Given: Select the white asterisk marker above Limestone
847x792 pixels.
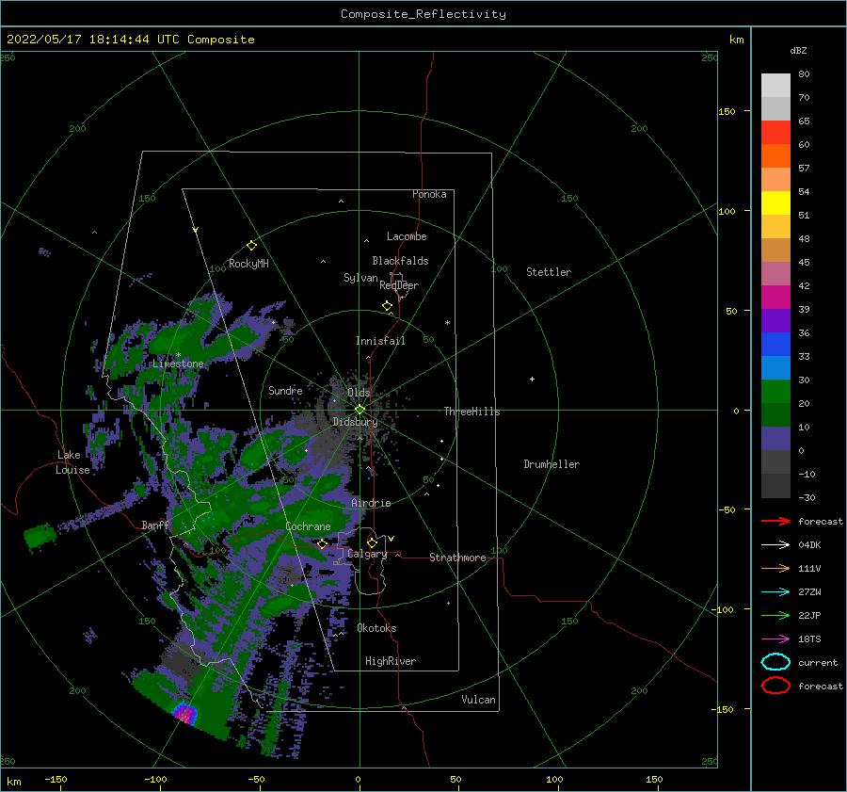Looking at the screenshot, I should coord(178,355).
